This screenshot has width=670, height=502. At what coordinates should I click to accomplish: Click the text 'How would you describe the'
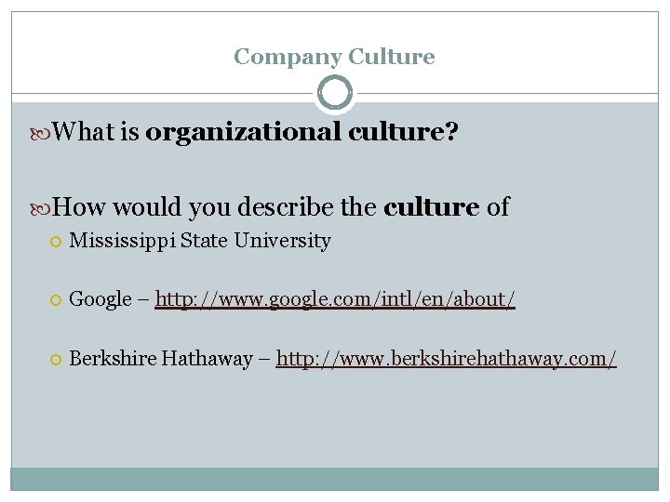[x=215, y=208]
